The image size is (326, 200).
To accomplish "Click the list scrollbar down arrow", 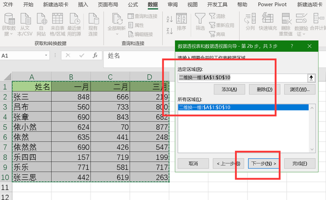I will pos(312,149).
